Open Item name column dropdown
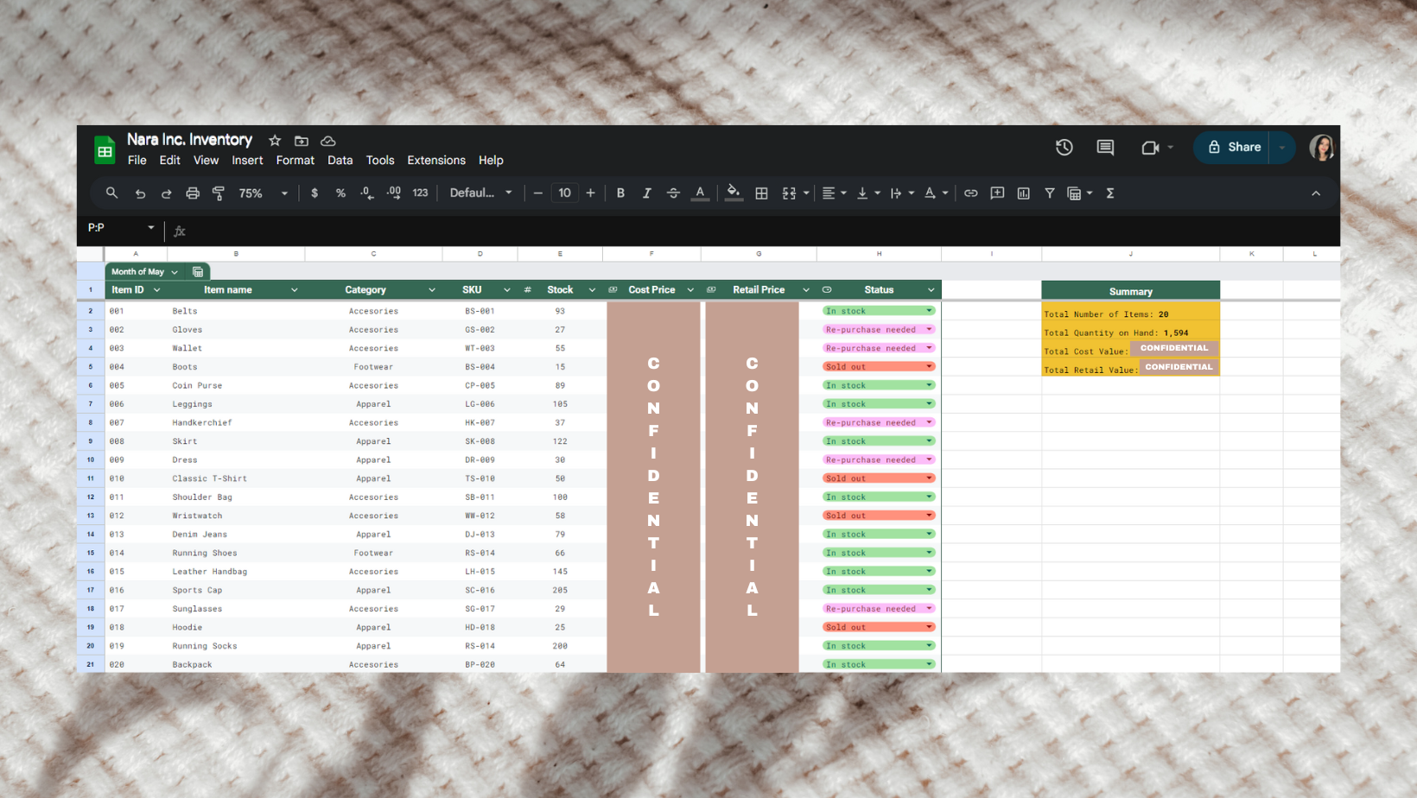 pos(295,290)
